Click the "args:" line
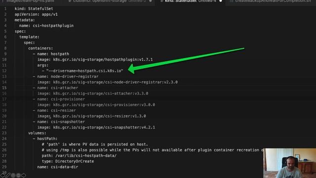316x178 pixels. [43, 65]
